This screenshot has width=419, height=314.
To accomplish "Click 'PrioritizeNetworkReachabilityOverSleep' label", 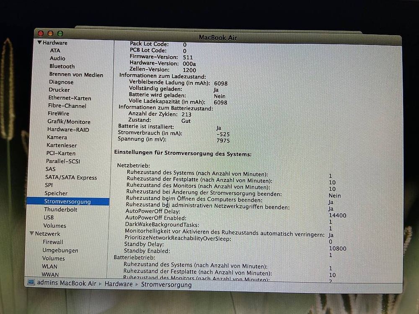I will coord(178,238).
